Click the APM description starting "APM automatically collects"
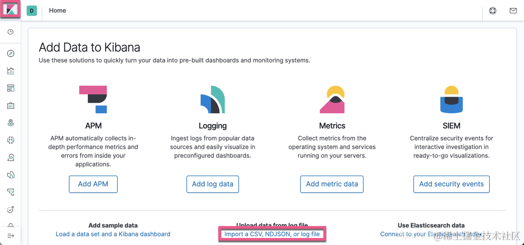This screenshot has width=524, height=245. 93,151
